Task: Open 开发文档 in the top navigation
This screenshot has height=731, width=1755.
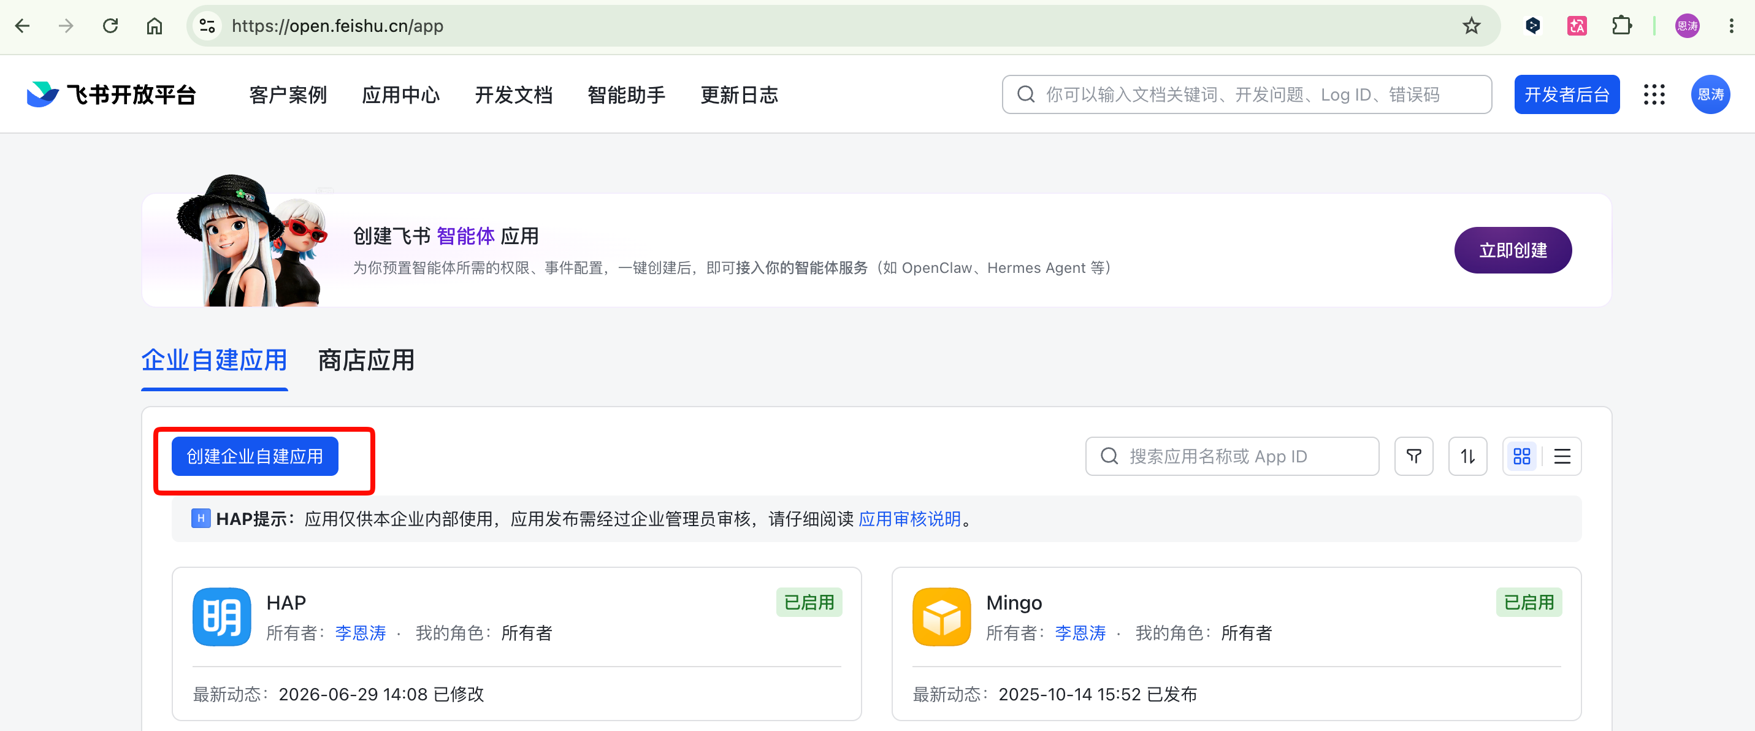Action: click(514, 94)
